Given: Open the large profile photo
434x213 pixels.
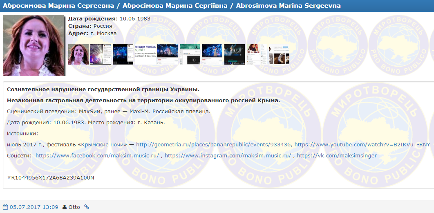Looking at the screenshot, I should [34, 45].
